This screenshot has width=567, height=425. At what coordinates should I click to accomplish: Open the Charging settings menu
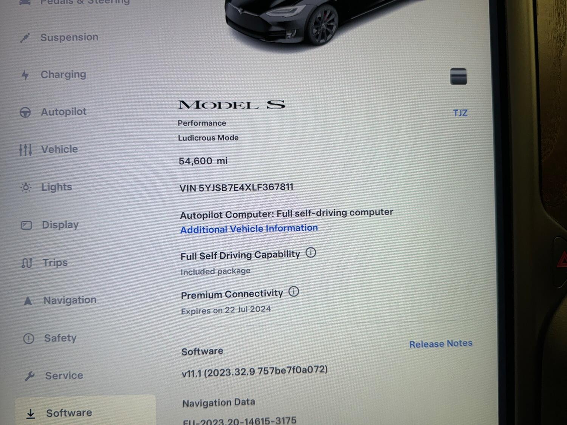[63, 75]
